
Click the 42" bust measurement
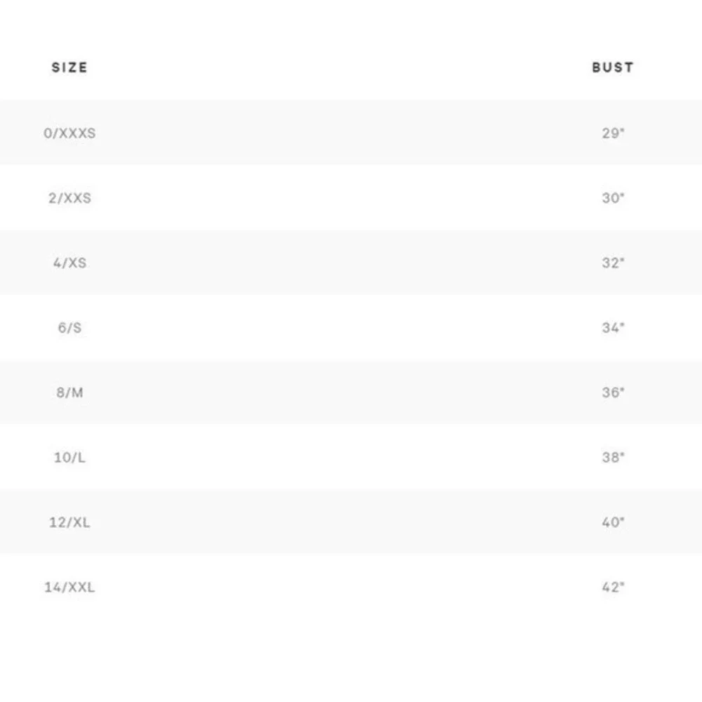pyautogui.click(x=613, y=588)
